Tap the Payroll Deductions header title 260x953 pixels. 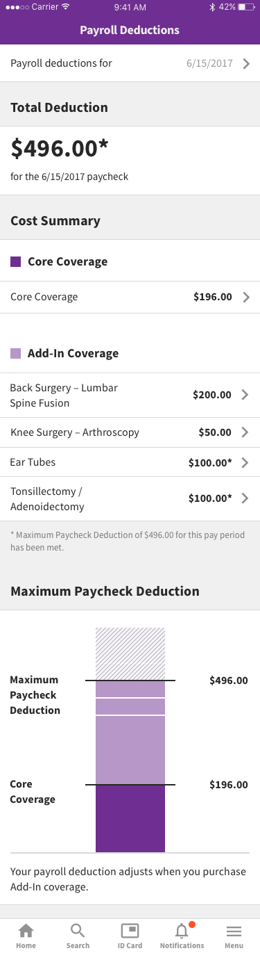(x=130, y=30)
